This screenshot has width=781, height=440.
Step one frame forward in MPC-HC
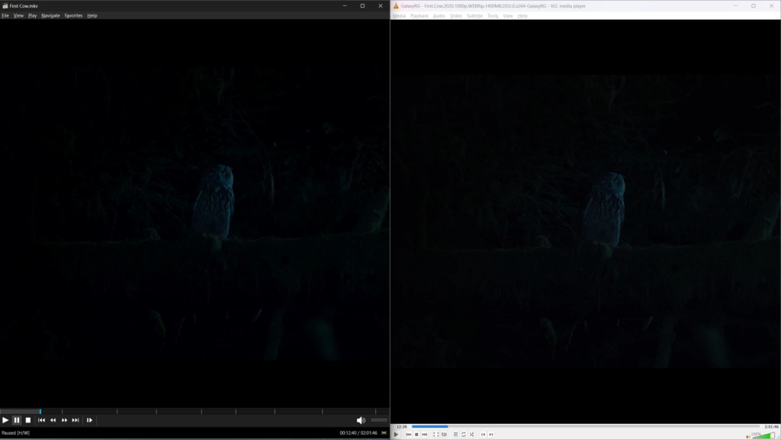89,420
